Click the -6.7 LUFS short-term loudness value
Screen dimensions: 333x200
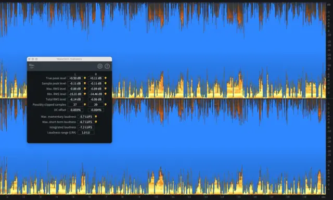coord(86,122)
